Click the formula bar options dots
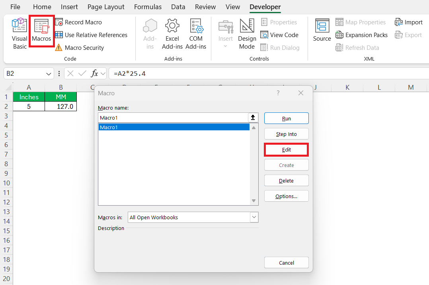 (59, 73)
